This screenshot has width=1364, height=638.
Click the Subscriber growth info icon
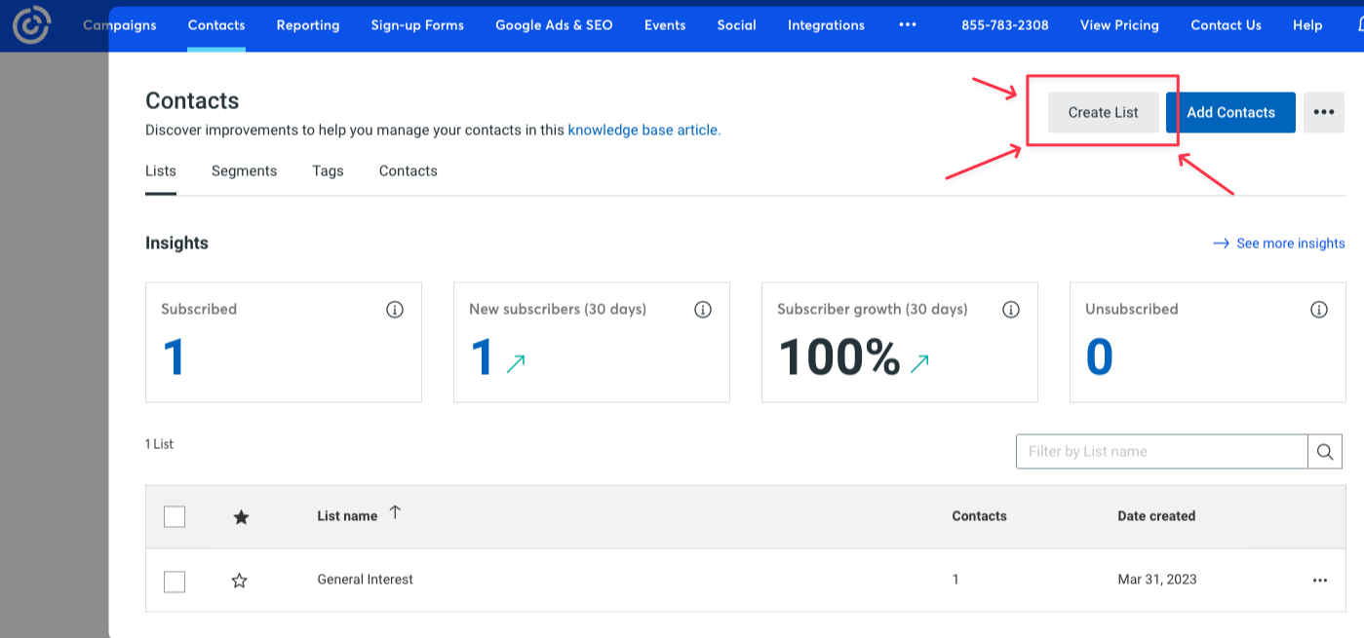click(x=1011, y=310)
